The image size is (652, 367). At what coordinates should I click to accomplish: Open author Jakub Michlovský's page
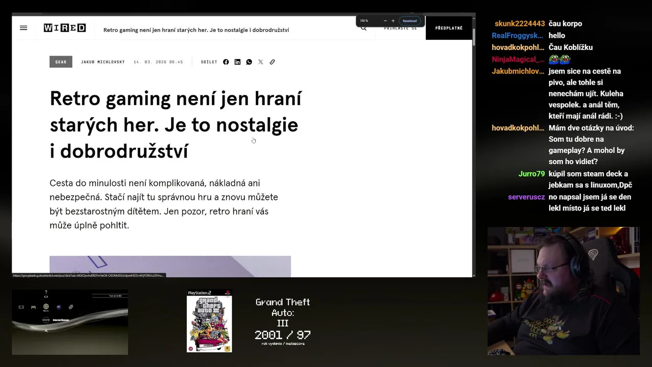click(x=103, y=62)
